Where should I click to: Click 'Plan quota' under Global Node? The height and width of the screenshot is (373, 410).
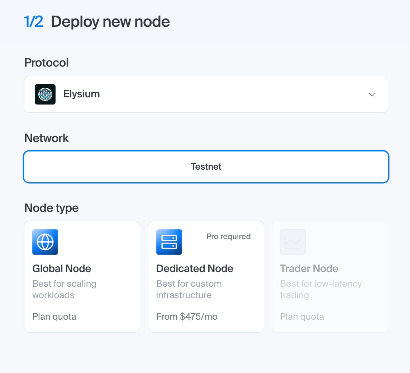[x=54, y=316]
